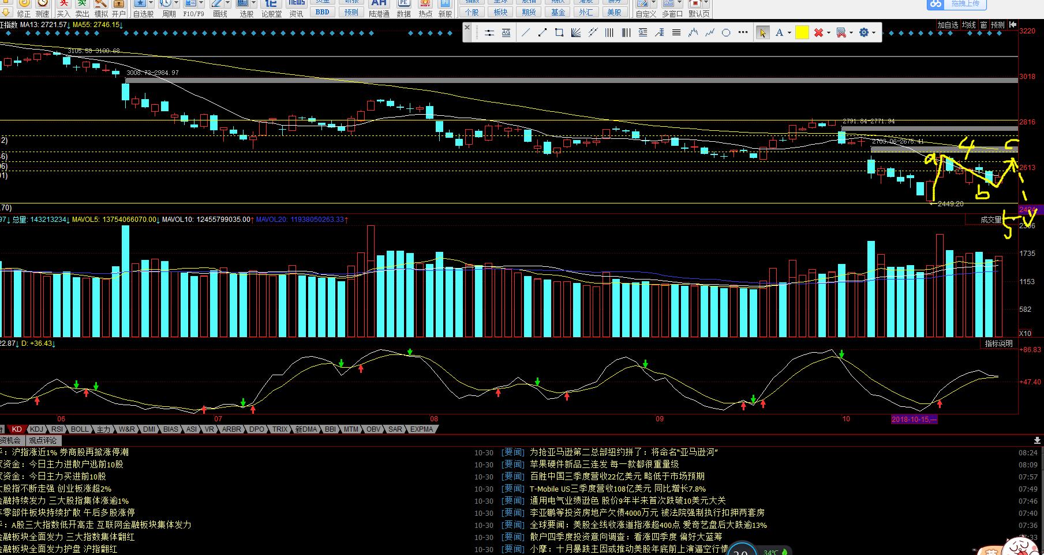Open the 资讯 news icon
Image resolution: width=1044 pixels, height=555 pixels.
click(x=296, y=8)
